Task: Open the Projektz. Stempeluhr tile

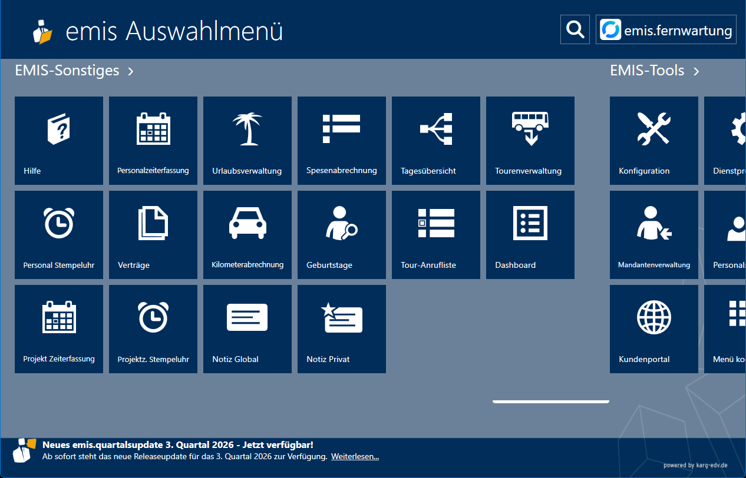Action: pos(153,329)
